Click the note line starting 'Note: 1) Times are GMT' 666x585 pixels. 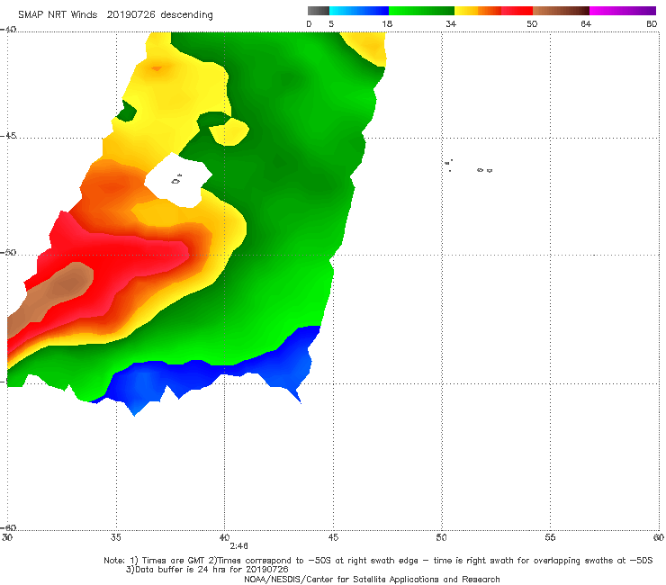(378, 561)
